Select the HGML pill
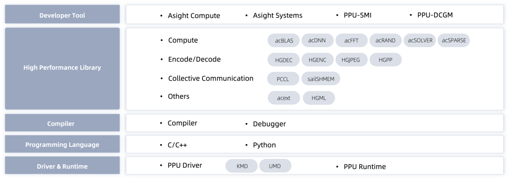 [x=319, y=98]
